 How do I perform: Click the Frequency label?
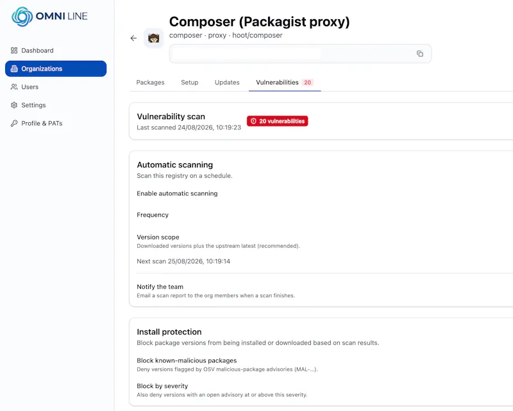153,215
